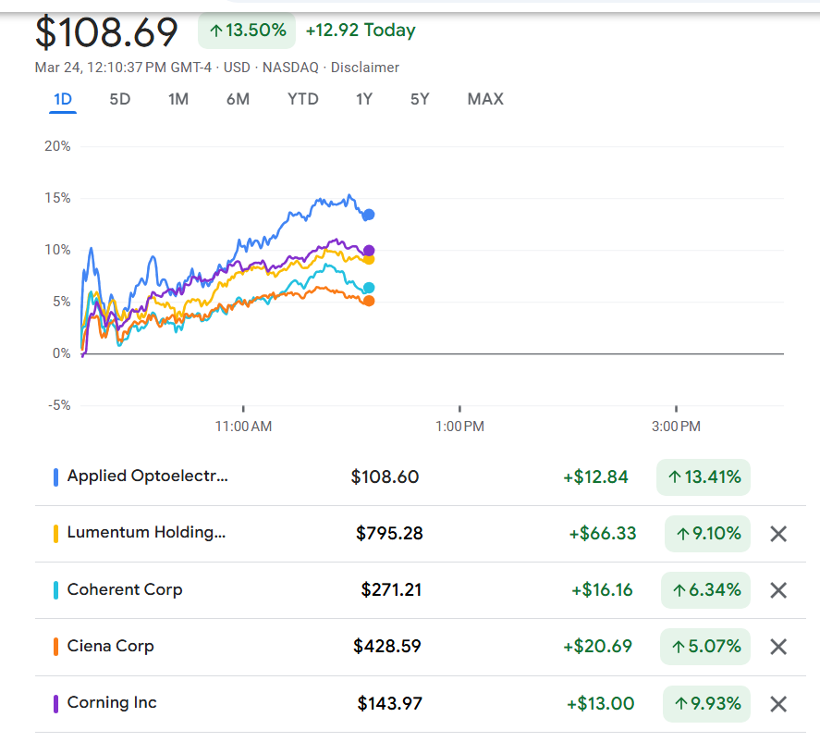Open the 6M chart range
The image size is (820, 742).
click(x=238, y=99)
